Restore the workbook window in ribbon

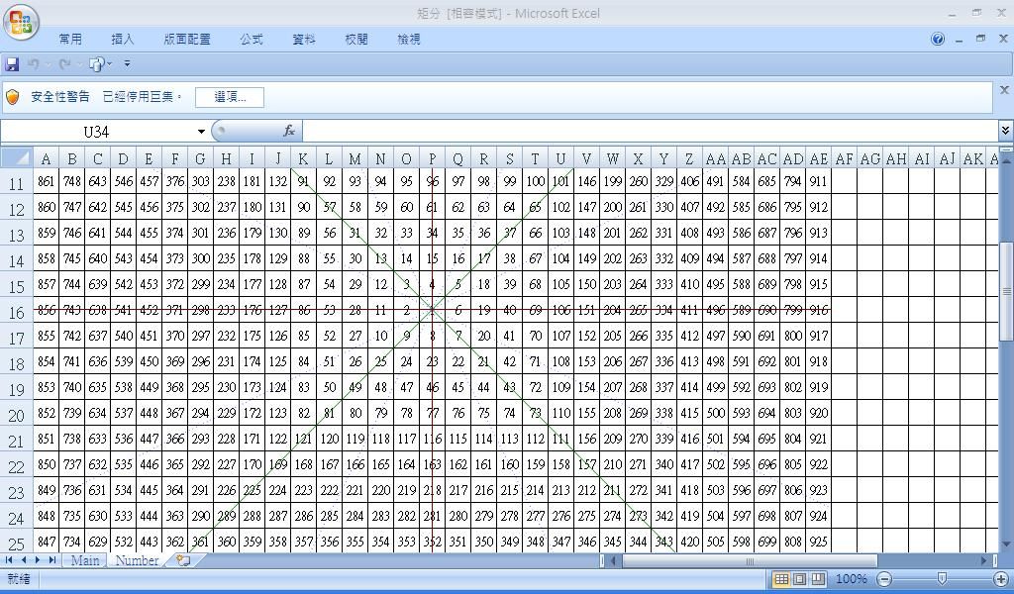pos(981,39)
